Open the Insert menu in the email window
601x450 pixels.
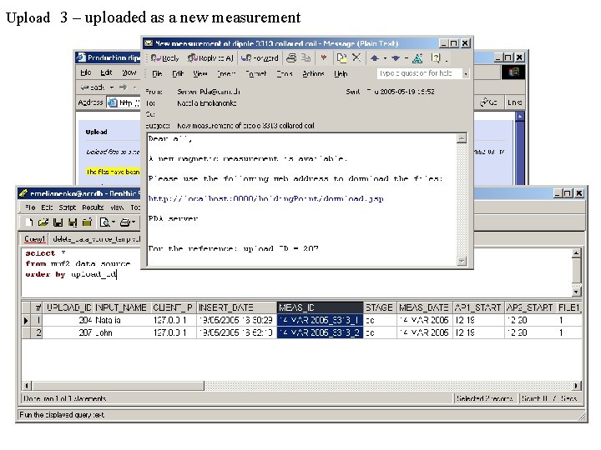[225, 74]
